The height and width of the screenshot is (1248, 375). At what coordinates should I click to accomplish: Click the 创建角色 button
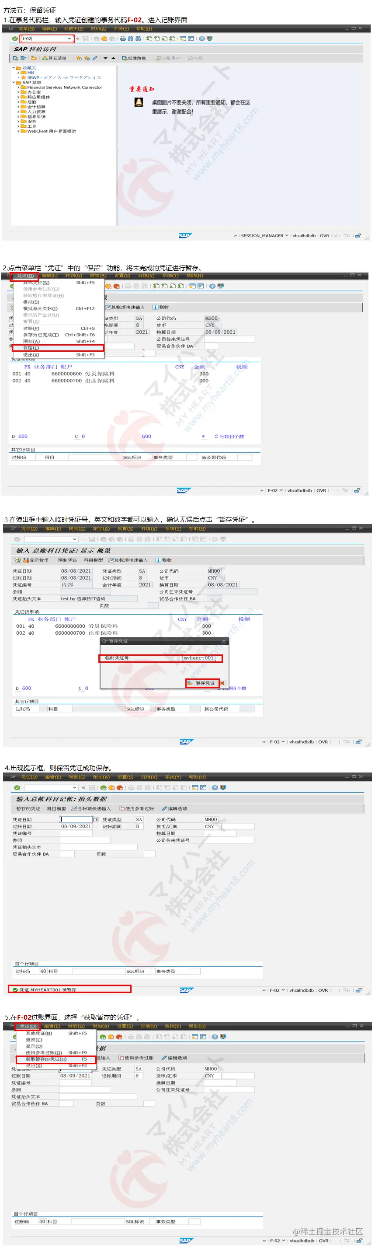coord(134,58)
